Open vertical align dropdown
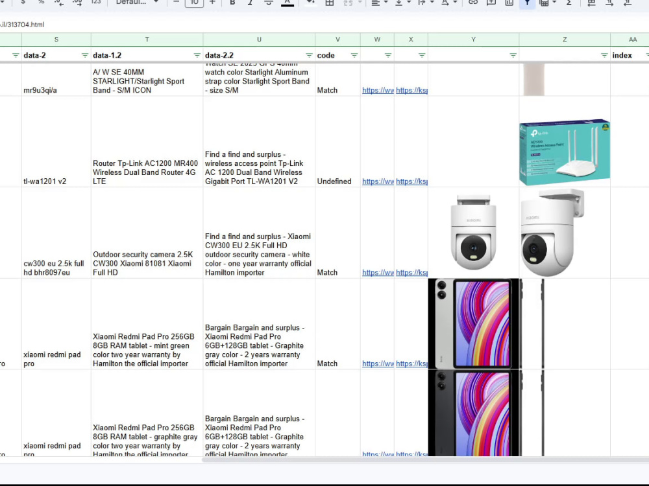 click(x=402, y=3)
